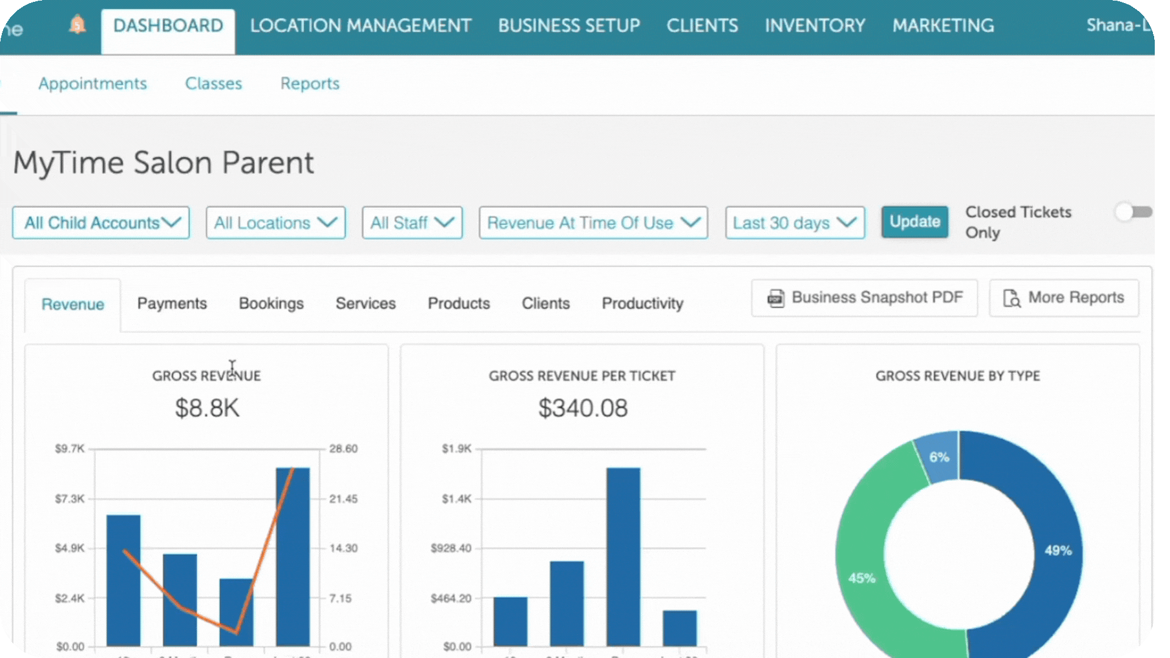Click the 6% light blue donut segment
Image resolution: width=1170 pixels, height=658 pixels.
click(939, 458)
